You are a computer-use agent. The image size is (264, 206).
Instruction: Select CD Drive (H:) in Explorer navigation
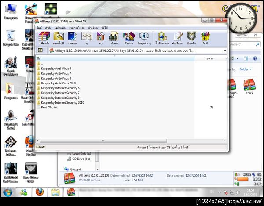coord(78,159)
